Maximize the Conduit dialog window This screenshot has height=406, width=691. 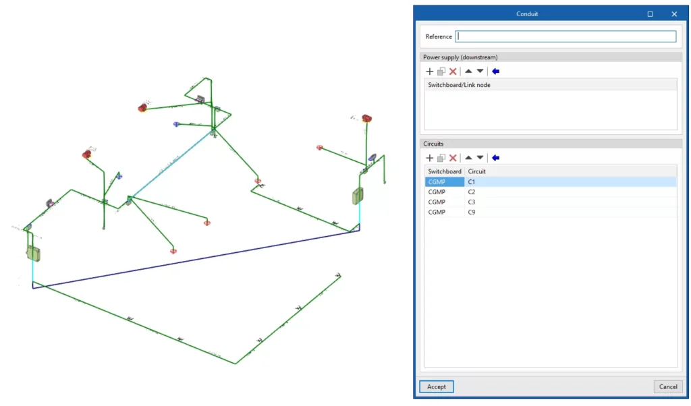coord(651,13)
